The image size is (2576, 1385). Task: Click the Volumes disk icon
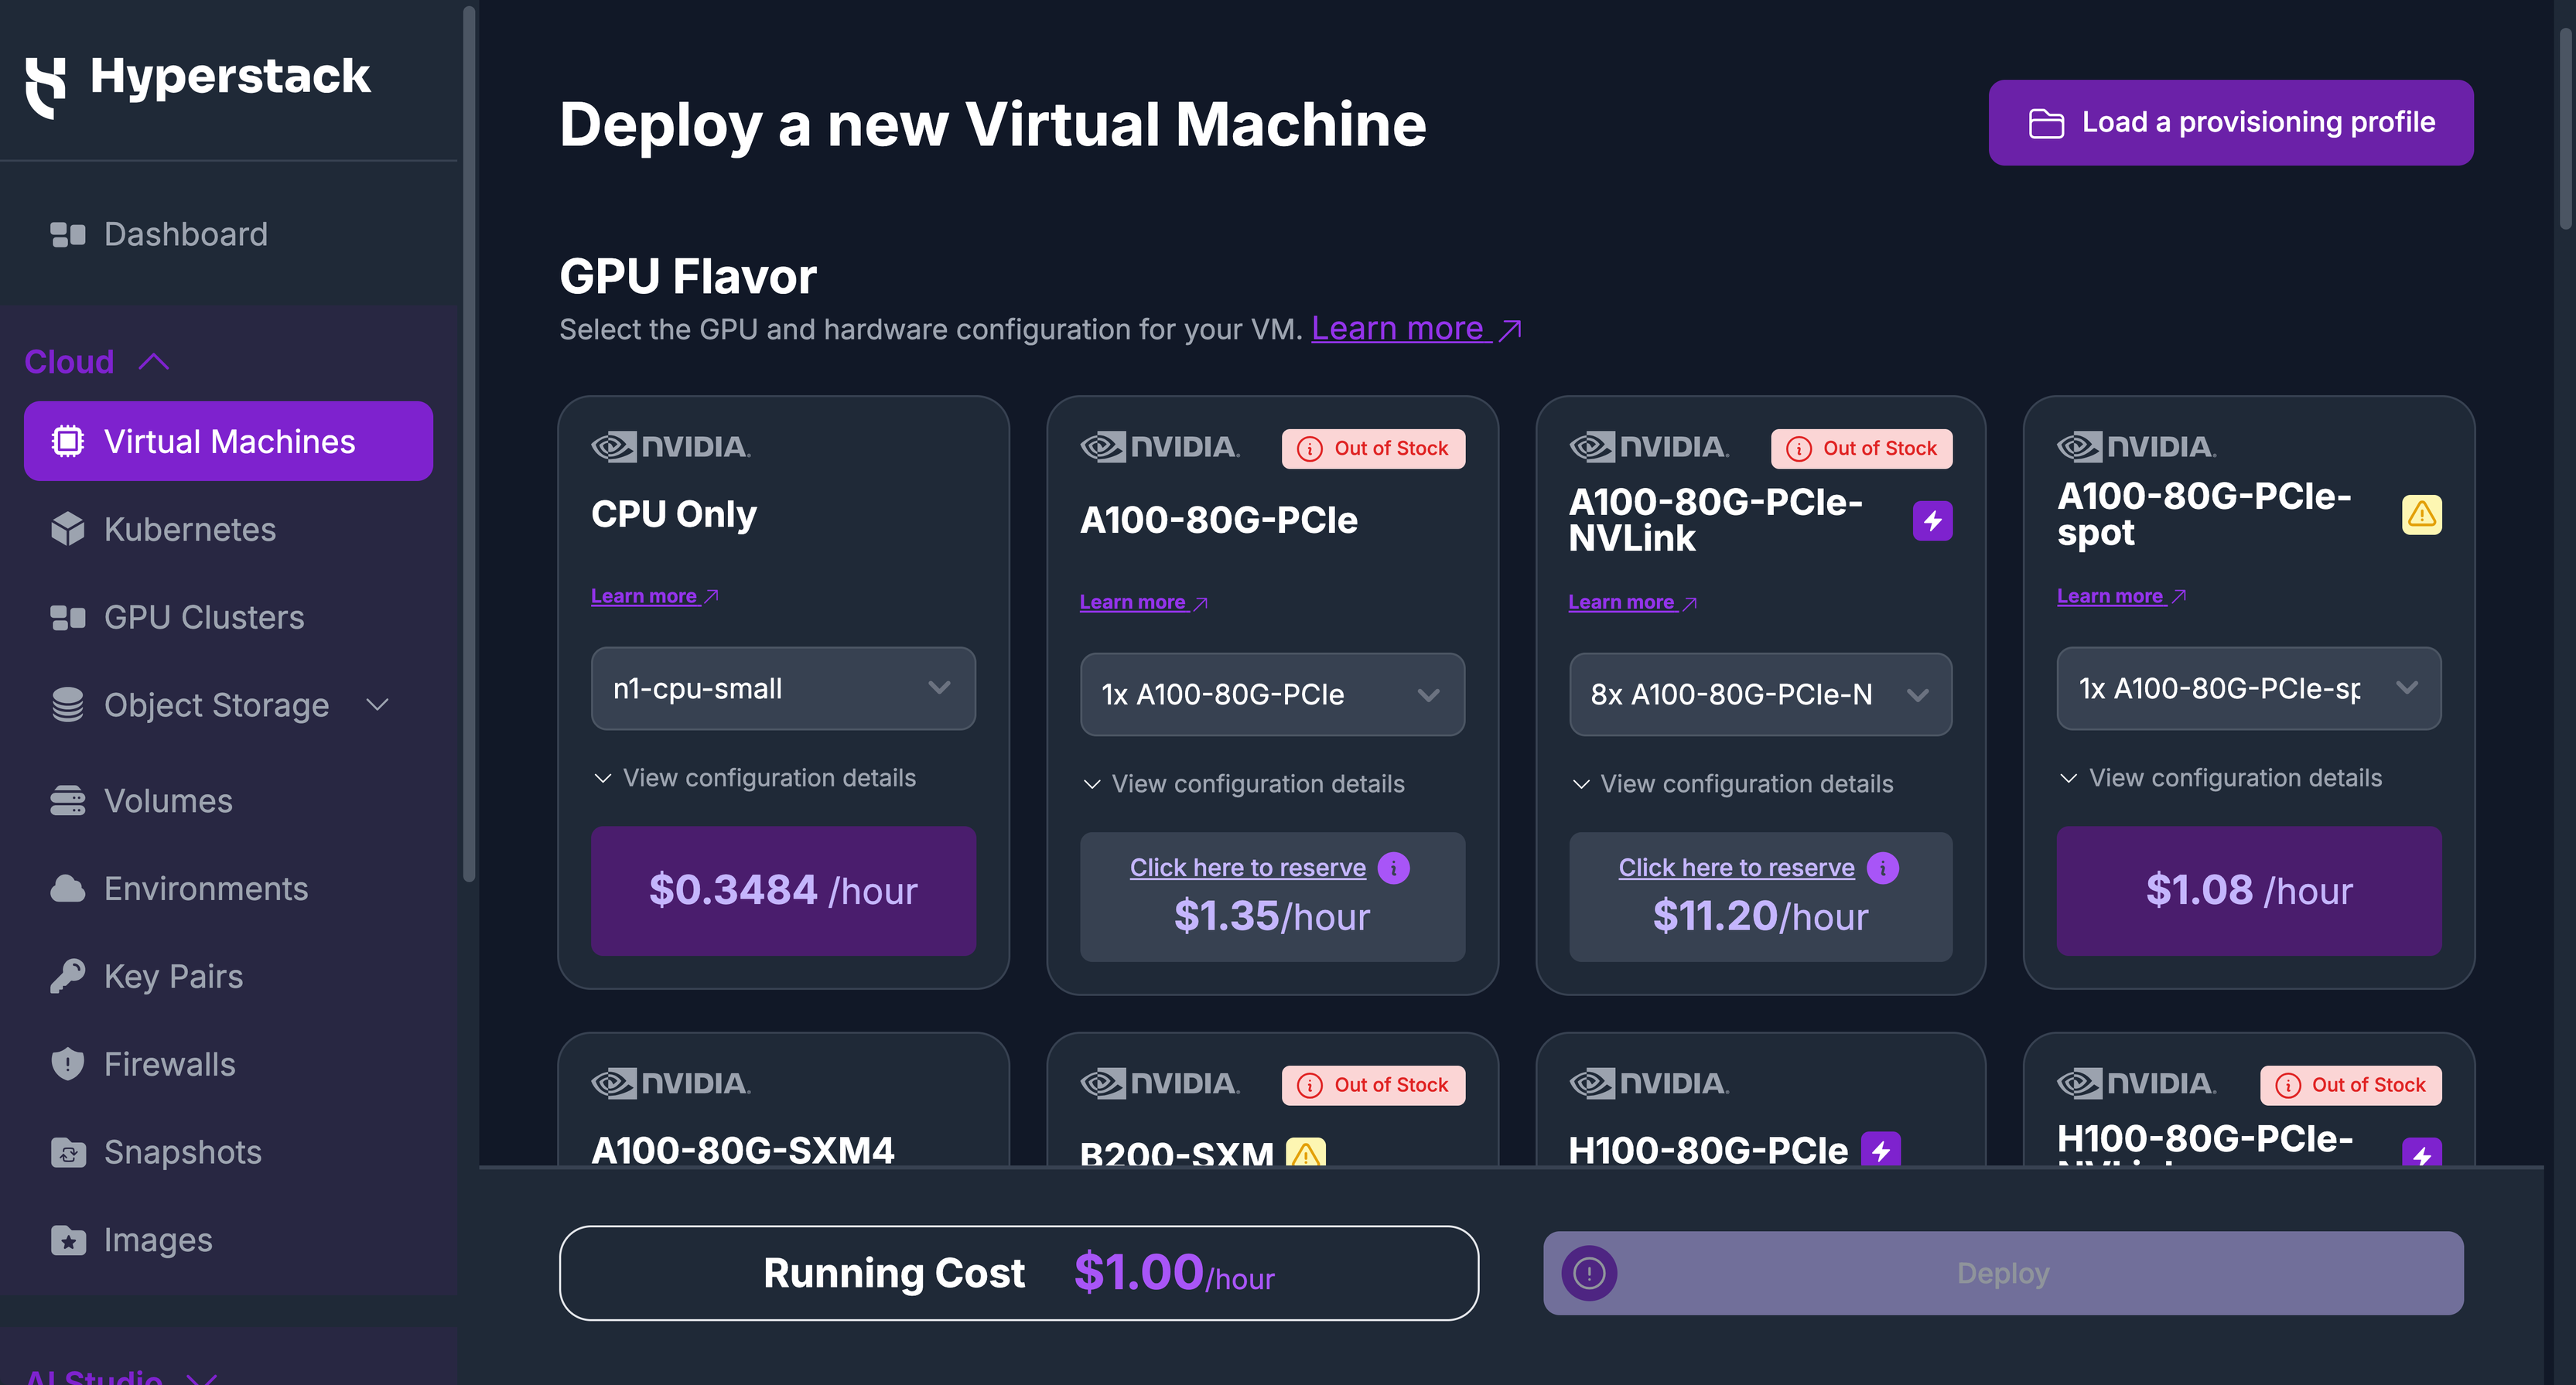coord(68,801)
